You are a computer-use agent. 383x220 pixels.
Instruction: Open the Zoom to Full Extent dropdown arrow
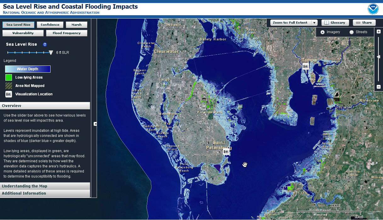coord(314,23)
